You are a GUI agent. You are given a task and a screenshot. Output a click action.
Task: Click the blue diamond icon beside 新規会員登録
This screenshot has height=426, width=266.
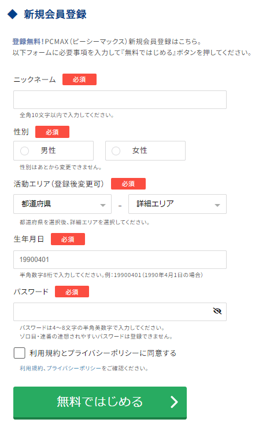pyautogui.click(x=13, y=14)
